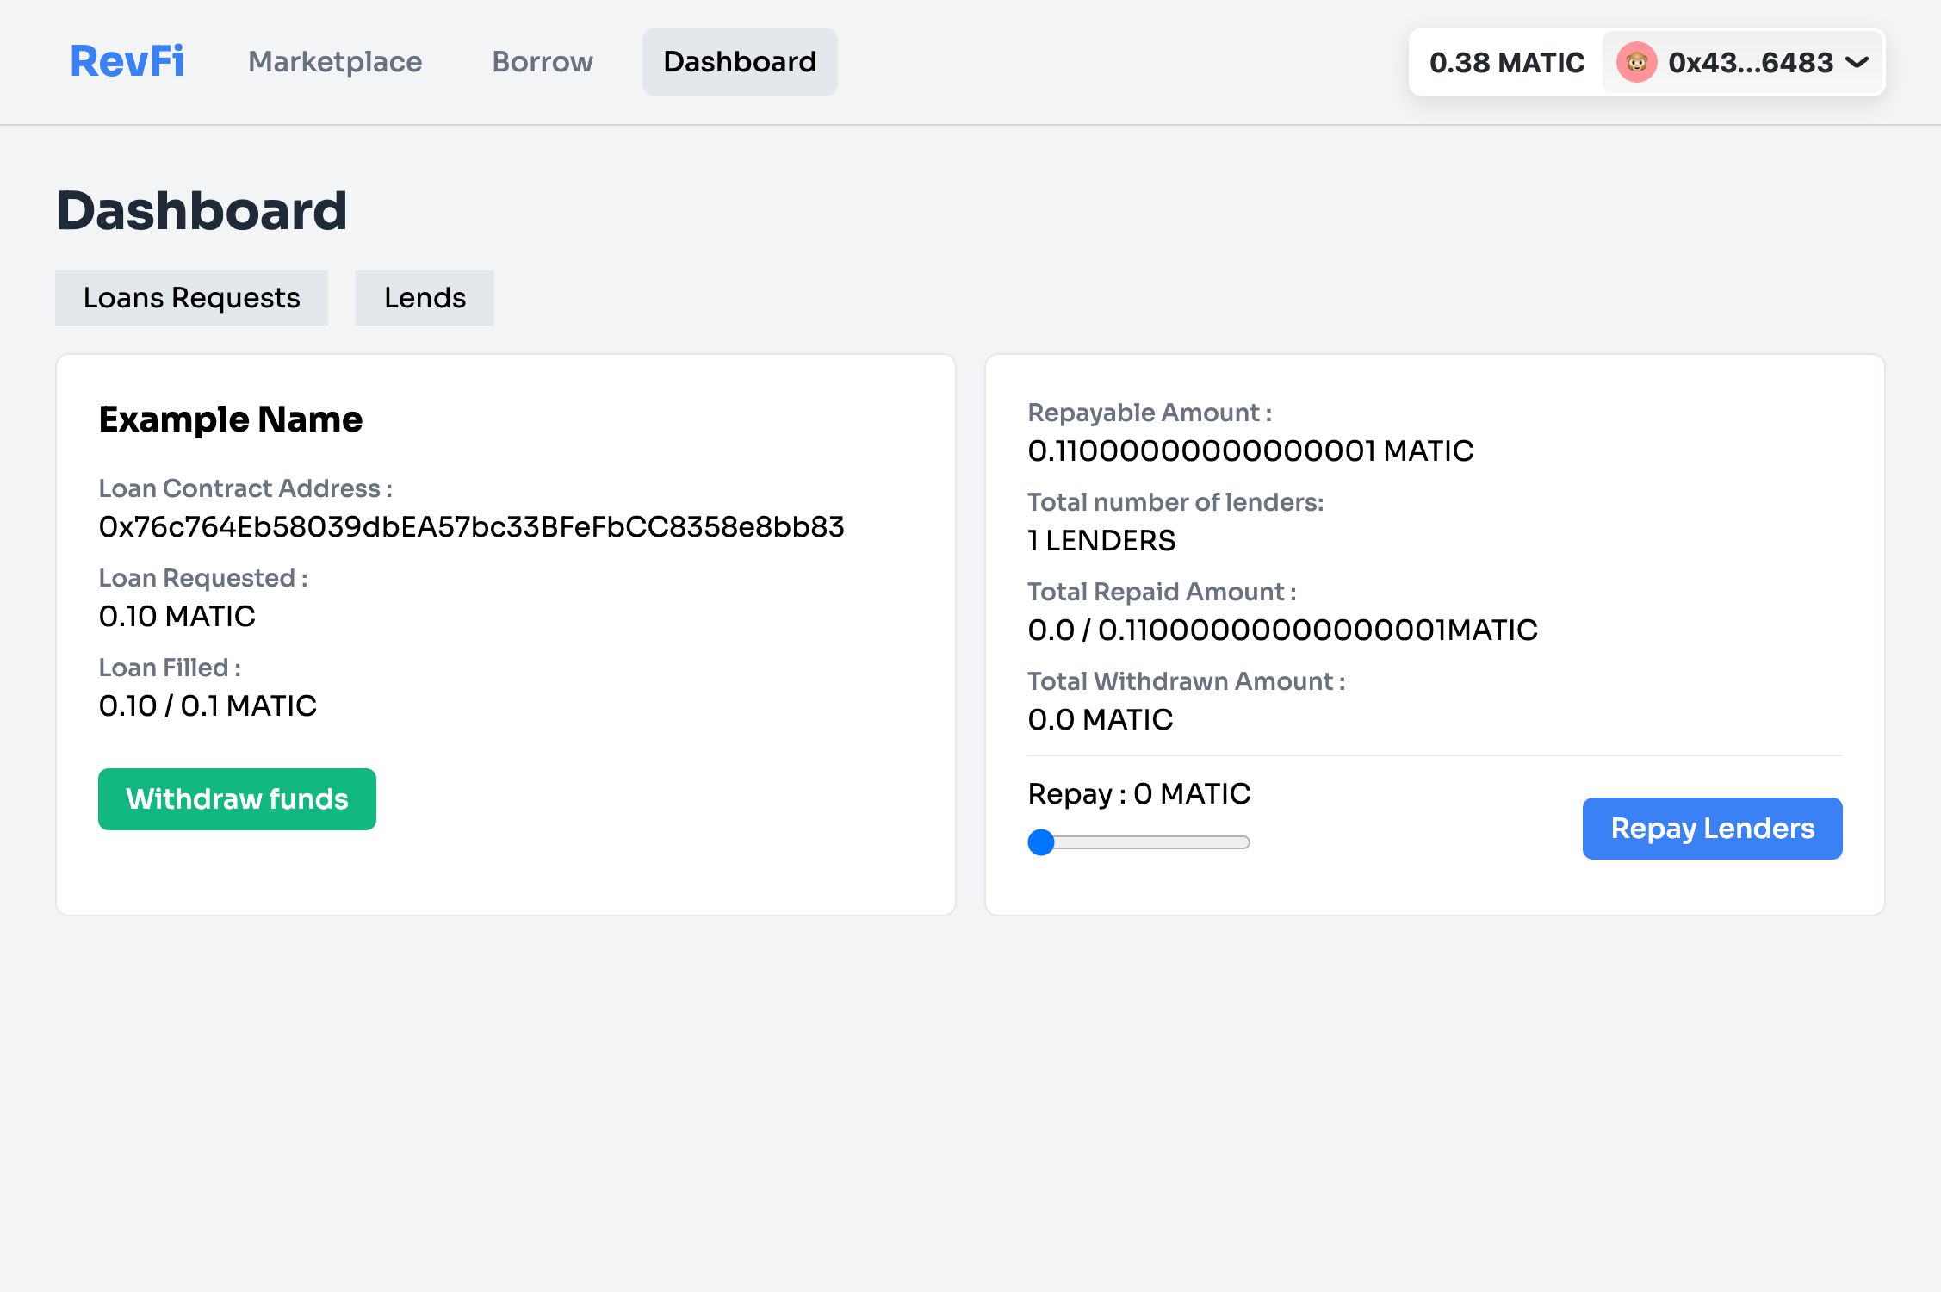
Task: Click the MATIC balance display icon
Action: click(x=1507, y=62)
